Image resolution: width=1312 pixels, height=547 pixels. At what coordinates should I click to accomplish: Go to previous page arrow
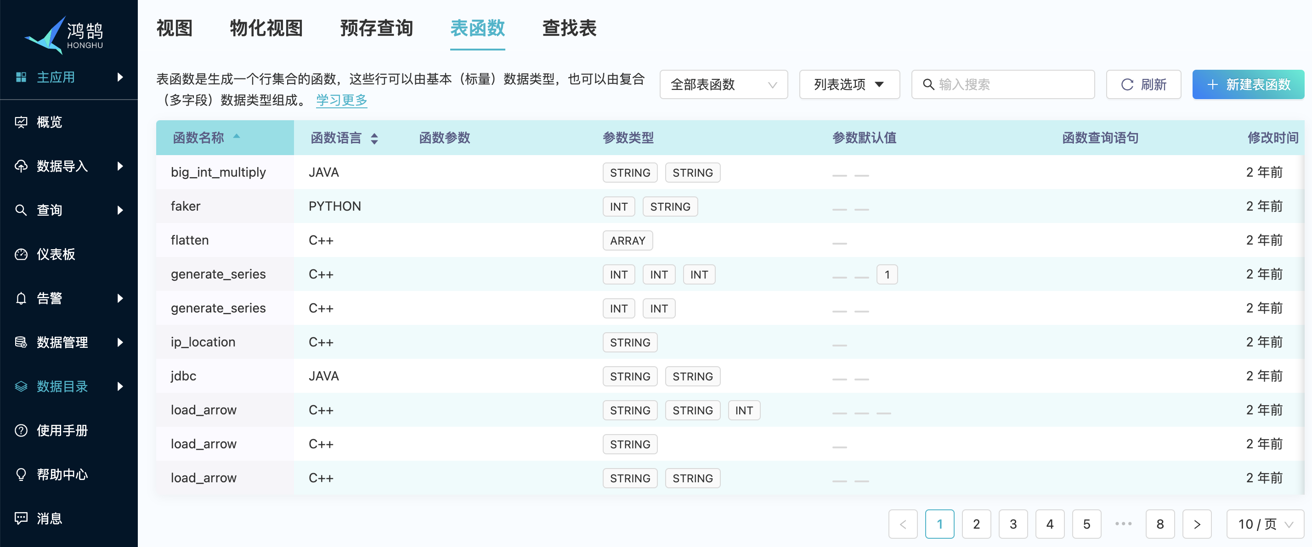(x=903, y=524)
